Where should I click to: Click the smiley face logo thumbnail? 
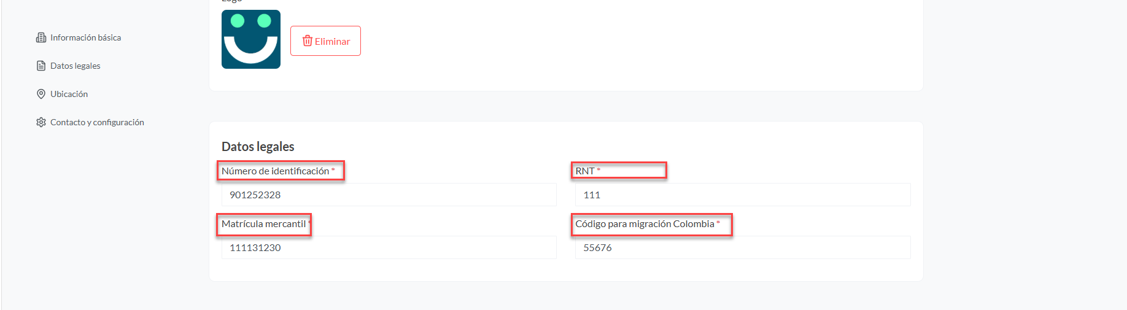[251, 39]
